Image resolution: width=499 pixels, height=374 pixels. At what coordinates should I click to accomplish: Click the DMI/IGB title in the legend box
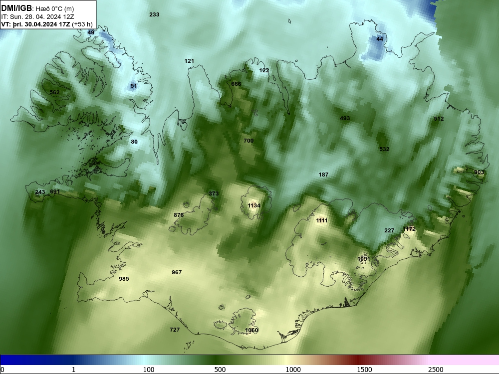(16, 8)
